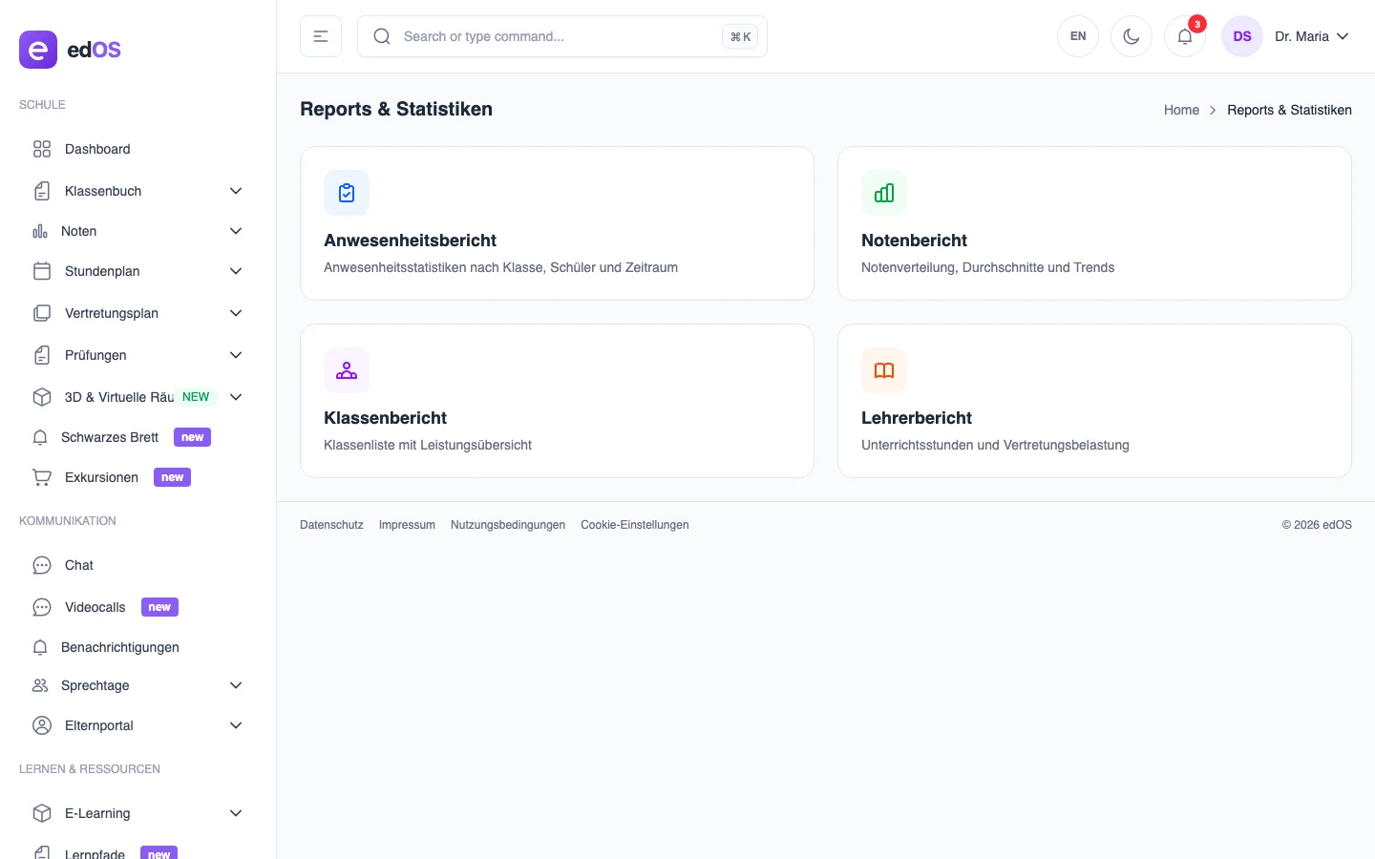Open the Dashboard menu entry
The width and height of the screenshot is (1375, 859).
coord(97,149)
